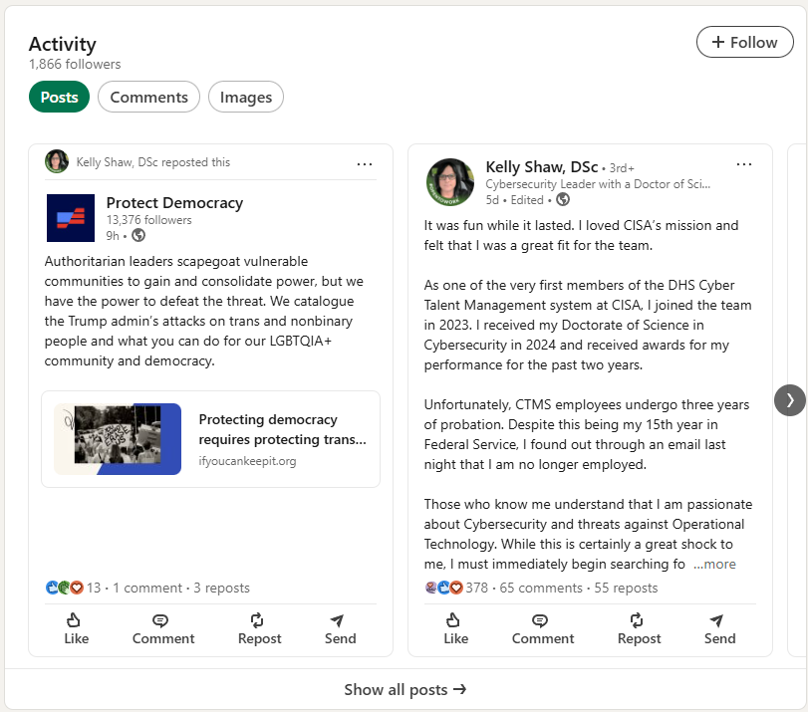Switch to the Comments tab
This screenshot has height=712, width=808.
(x=148, y=97)
